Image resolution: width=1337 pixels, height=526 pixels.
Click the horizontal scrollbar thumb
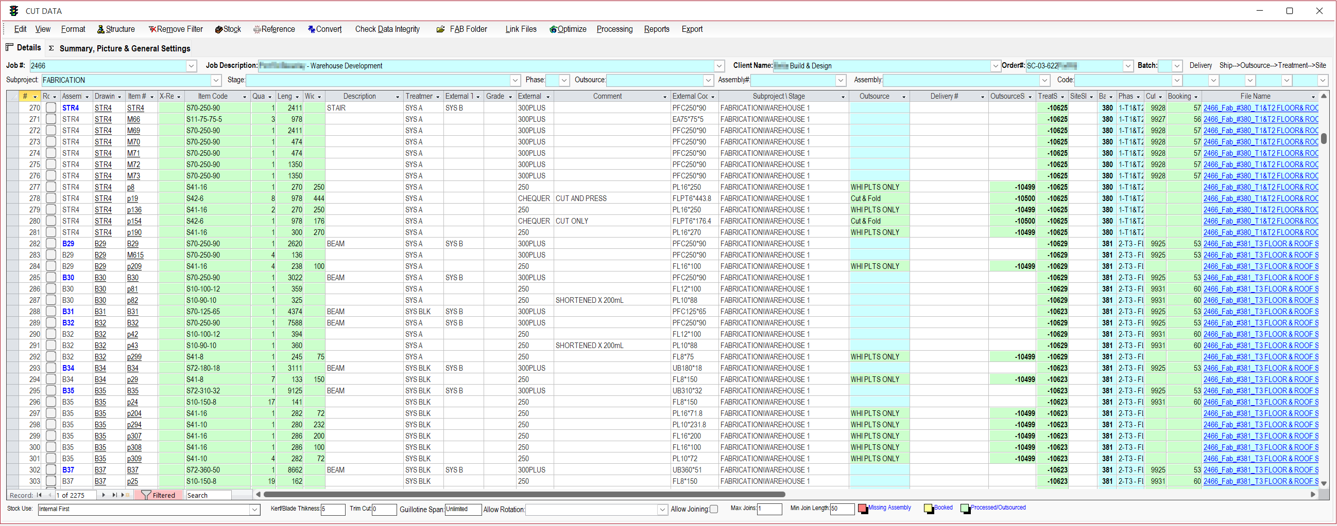pyautogui.click(x=524, y=495)
